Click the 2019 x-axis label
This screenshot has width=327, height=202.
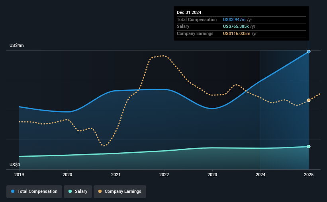(x=19, y=175)
